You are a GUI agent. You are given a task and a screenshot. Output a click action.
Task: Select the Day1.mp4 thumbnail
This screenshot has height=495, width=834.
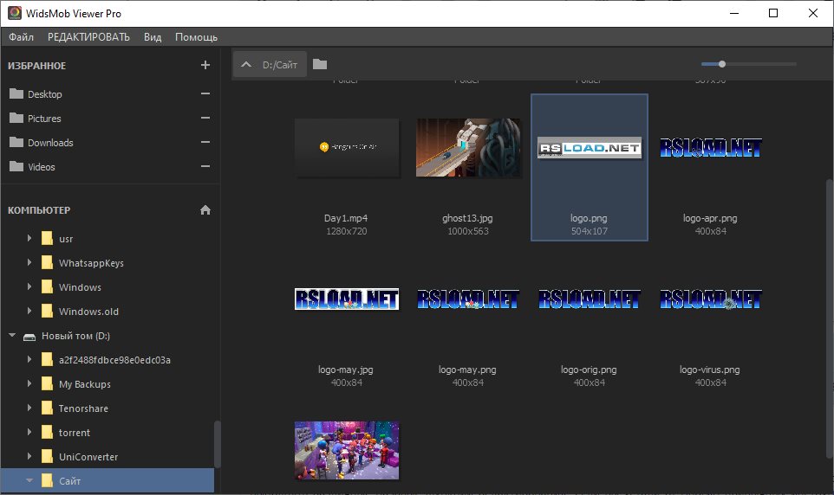(x=347, y=148)
